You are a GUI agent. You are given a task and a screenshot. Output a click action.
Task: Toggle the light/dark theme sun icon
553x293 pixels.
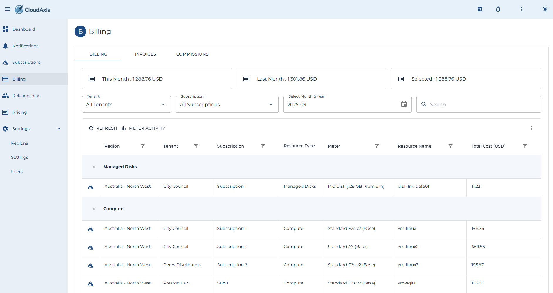(545, 9)
